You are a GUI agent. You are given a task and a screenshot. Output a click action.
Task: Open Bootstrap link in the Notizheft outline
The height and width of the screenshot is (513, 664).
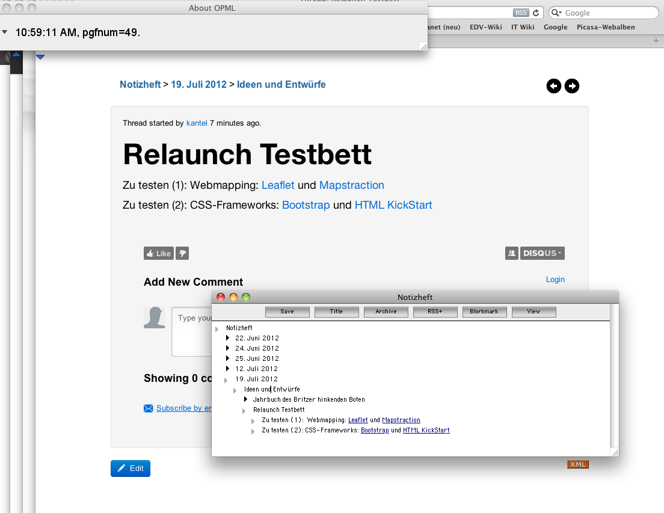pyautogui.click(x=375, y=430)
